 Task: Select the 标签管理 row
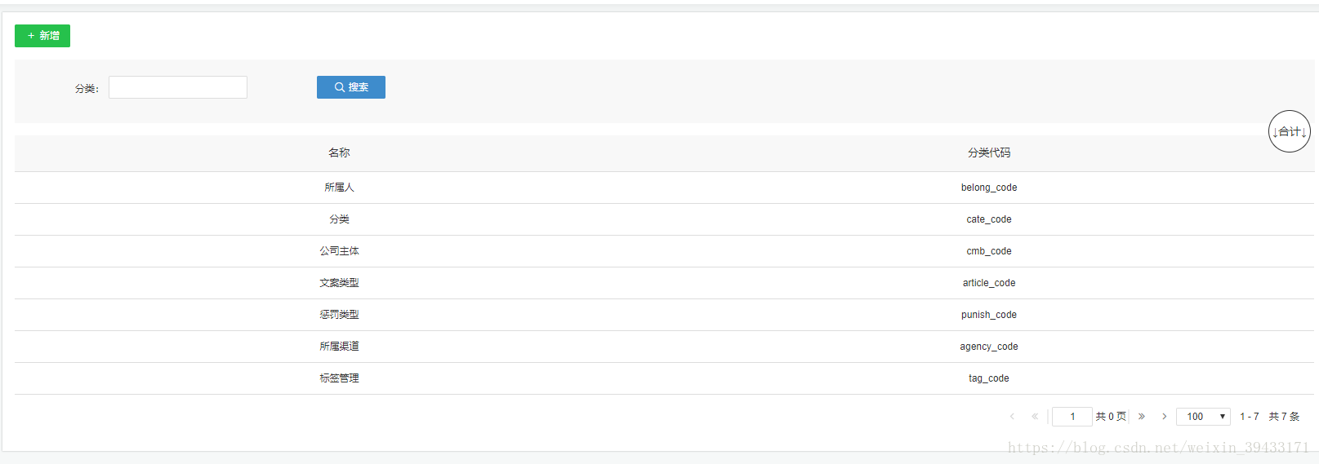[664, 378]
